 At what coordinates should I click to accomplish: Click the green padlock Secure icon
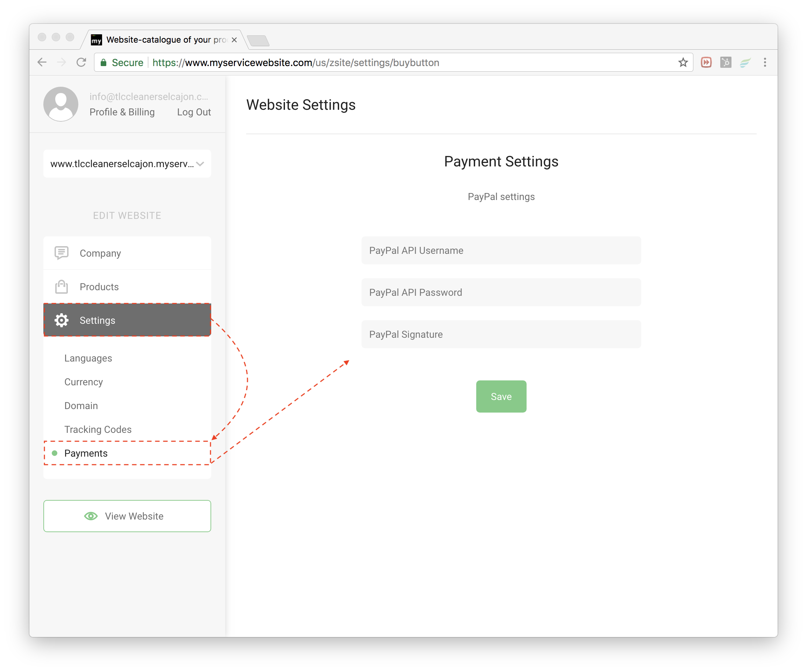coord(103,63)
